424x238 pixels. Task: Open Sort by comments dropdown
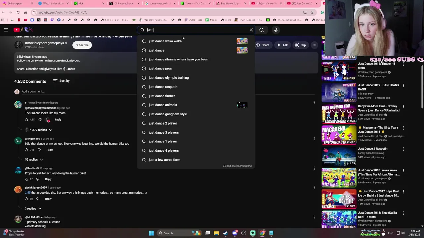[x=61, y=81]
